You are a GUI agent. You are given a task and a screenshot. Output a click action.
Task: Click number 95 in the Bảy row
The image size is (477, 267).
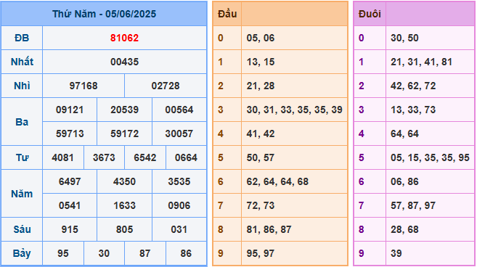click(x=63, y=253)
